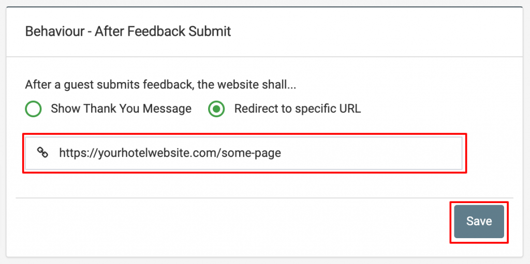
Task: Click the 'https://' start of the redirect URL
Action: point(79,153)
